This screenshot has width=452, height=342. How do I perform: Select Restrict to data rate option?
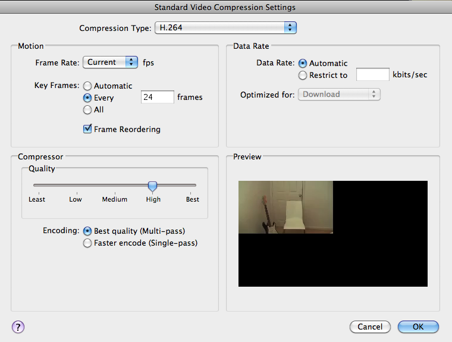pos(303,76)
